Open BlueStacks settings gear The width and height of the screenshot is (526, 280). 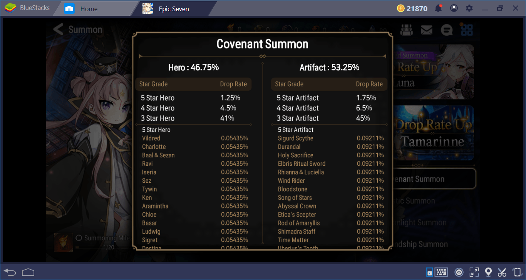[x=469, y=8]
